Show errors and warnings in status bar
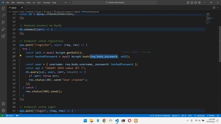This screenshot has width=221, height=124. click(10, 115)
